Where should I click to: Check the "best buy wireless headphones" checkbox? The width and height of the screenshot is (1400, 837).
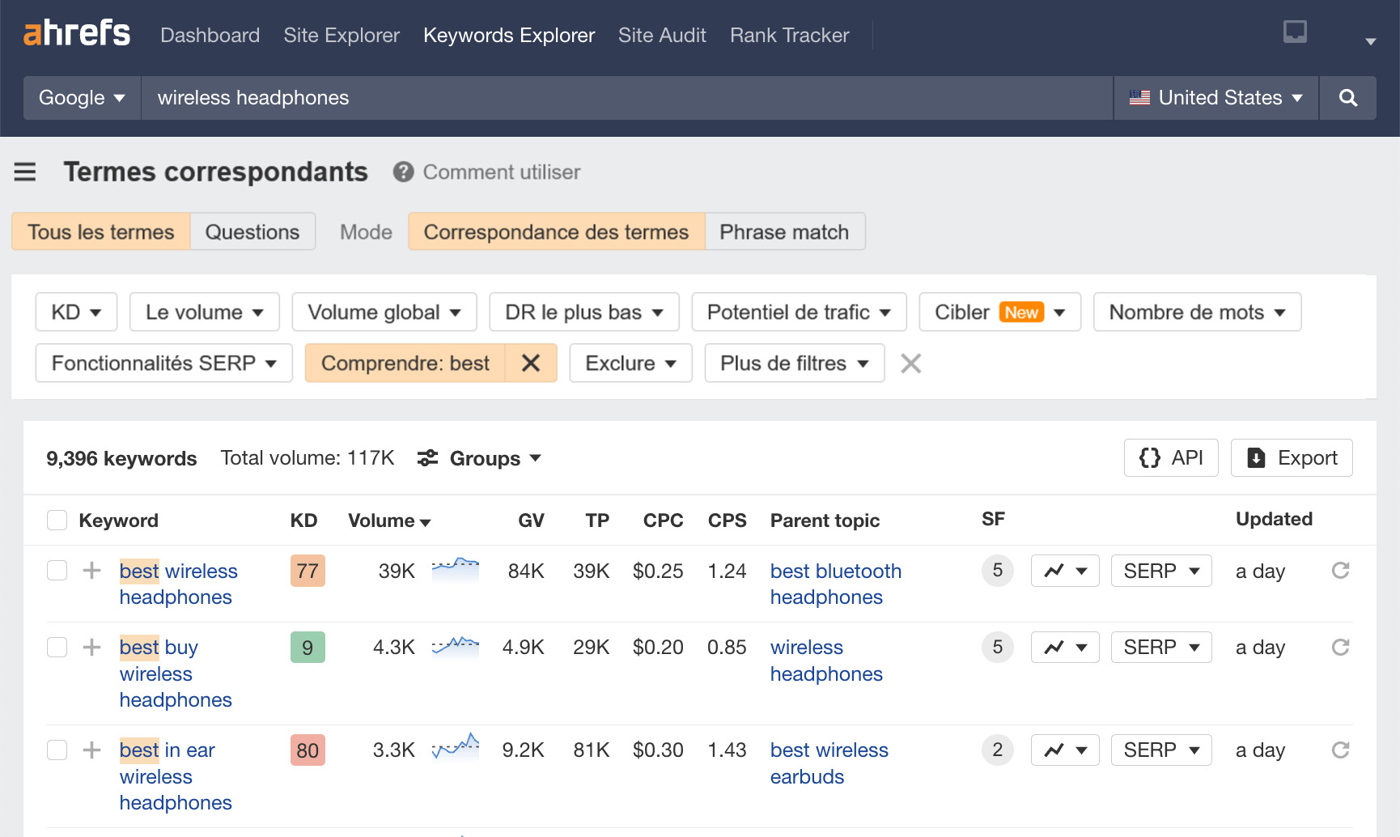click(57, 647)
